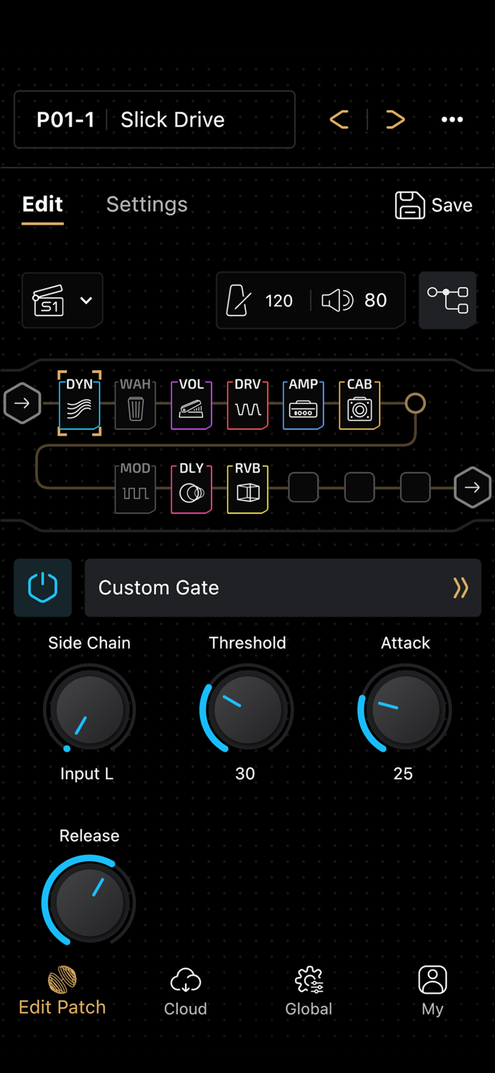The height and width of the screenshot is (1073, 495).
Task: Select the CAB cabinet block
Action: coord(359,403)
